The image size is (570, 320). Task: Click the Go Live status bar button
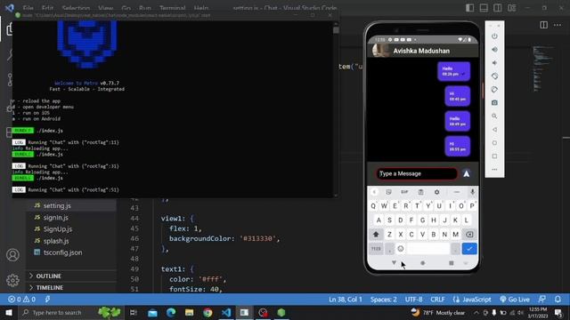pyautogui.click(x=515, y=300)
